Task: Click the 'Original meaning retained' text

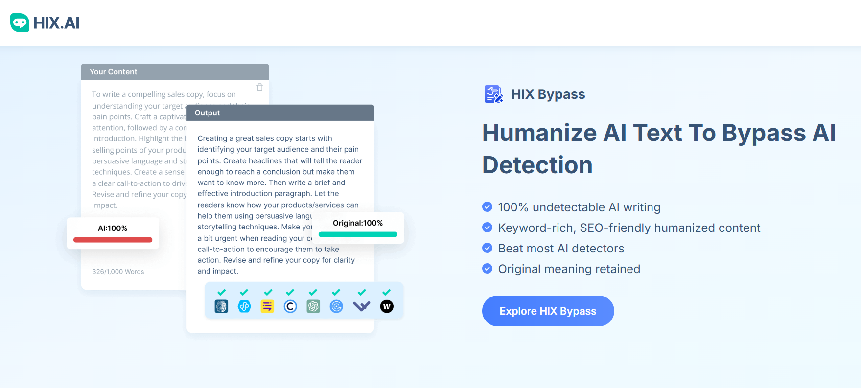Action: click(569, 269)
